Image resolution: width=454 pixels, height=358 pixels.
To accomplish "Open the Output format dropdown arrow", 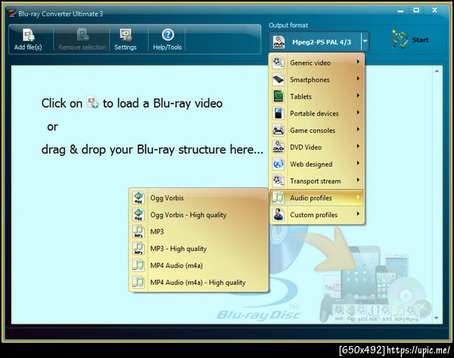I will pyautogui.click(x=365, y=41).
